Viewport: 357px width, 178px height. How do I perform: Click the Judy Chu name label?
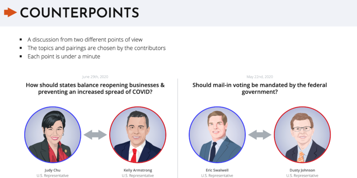click(x=53, y=170)
